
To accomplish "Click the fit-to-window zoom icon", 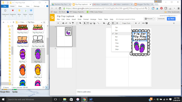I will tap(77, 23).
